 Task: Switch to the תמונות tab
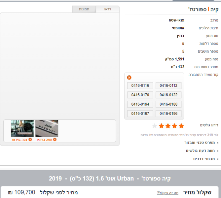[x=84, y=9]
